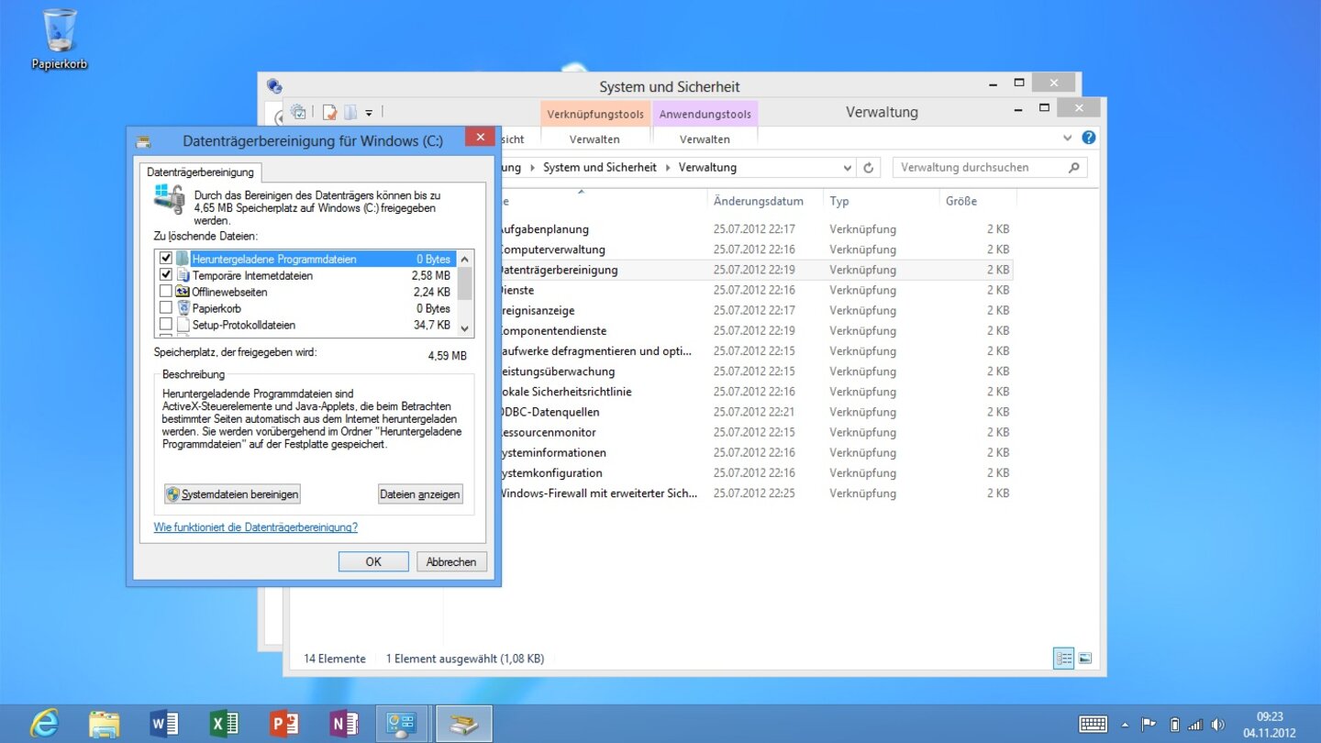Cancel the dialog with Abbrechen

[451, 561]
